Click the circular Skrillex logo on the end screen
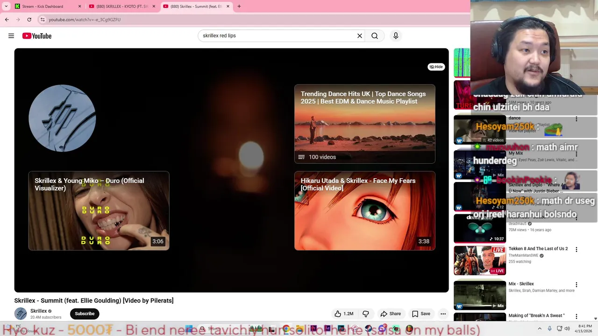Image resolution: width=598 pixels, height=336 pixels. 62,118
